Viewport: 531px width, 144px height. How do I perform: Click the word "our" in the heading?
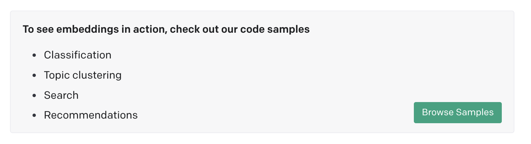229,29
